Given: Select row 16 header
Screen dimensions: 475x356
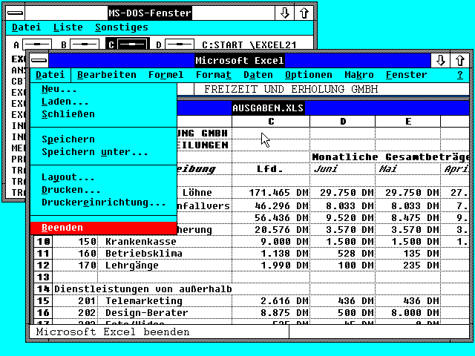Looking at the screenshot, I should [x=43, y=312].
